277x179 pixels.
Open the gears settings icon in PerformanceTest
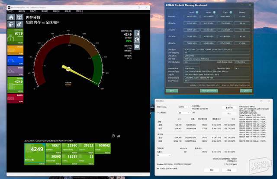pyautogui.click(x=19, y=24)
